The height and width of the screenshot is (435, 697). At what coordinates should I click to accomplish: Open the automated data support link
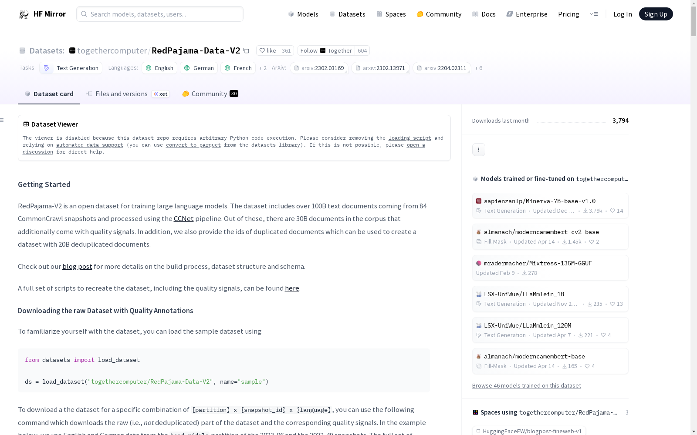click(90, 145)
